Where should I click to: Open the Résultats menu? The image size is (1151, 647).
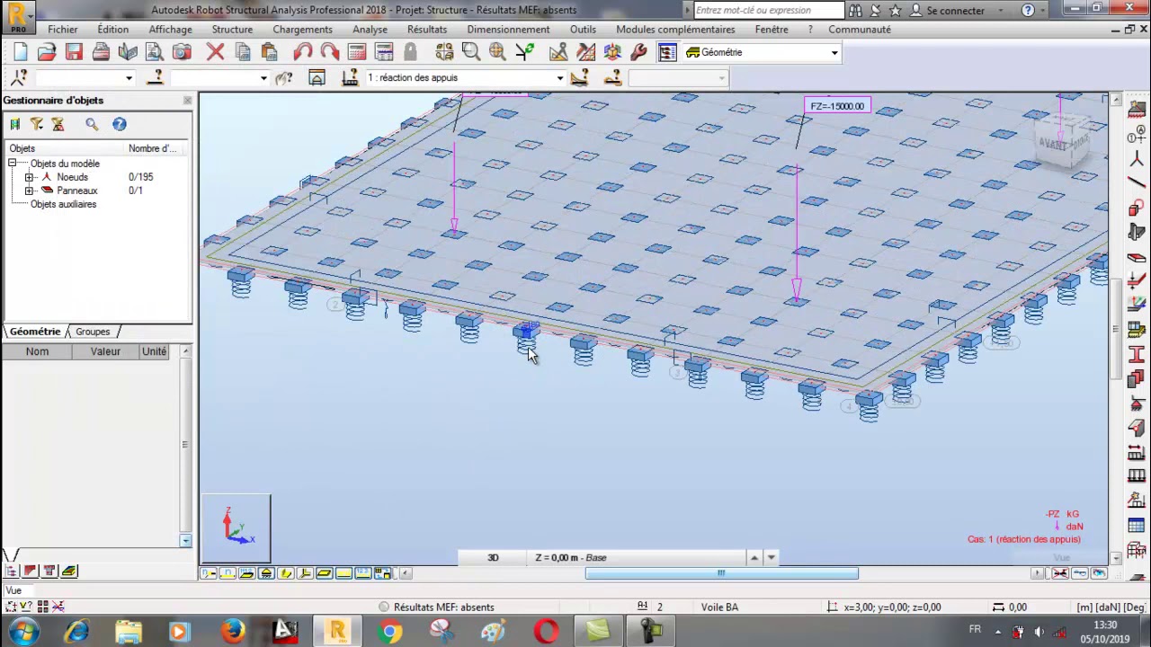[427, 29]
